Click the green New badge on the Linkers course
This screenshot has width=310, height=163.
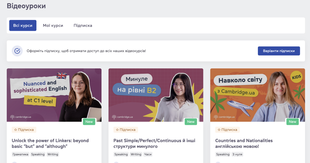tap(89, 122)
